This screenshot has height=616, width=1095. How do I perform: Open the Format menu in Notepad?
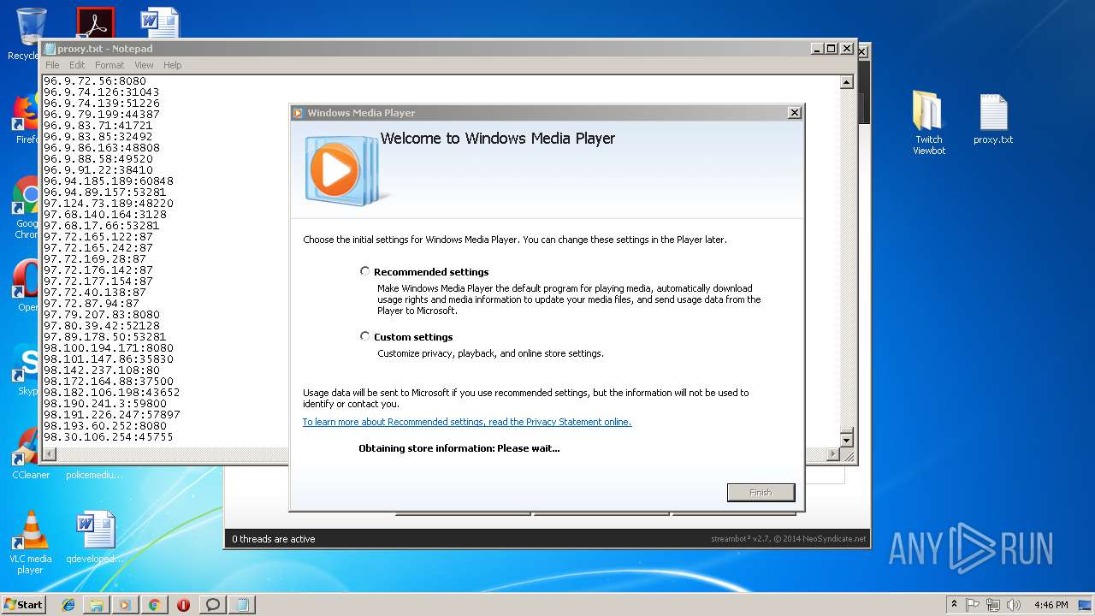coord(109,65)
